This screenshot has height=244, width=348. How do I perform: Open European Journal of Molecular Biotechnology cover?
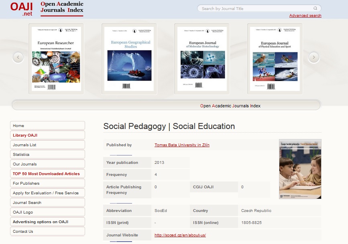202,59
